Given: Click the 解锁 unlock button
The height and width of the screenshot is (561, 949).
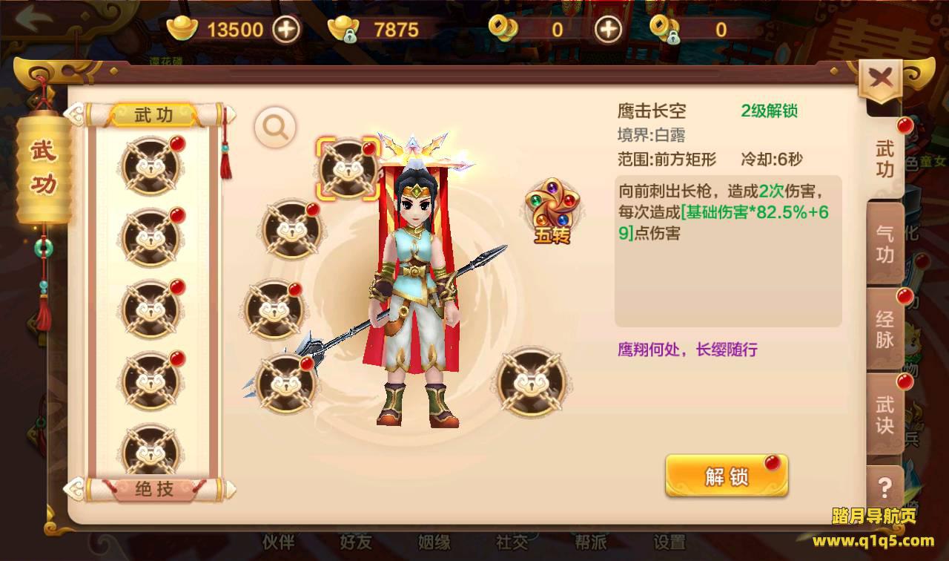Looking at the screenshot, I should 727,476.
